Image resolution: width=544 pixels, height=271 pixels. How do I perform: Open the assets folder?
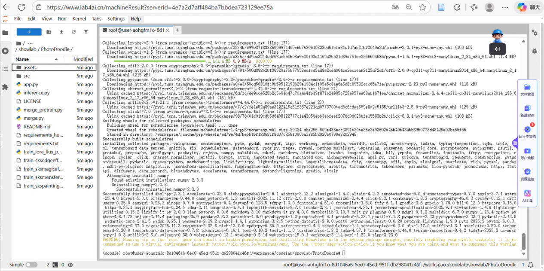pyautogui.click(x=54, y=67)
